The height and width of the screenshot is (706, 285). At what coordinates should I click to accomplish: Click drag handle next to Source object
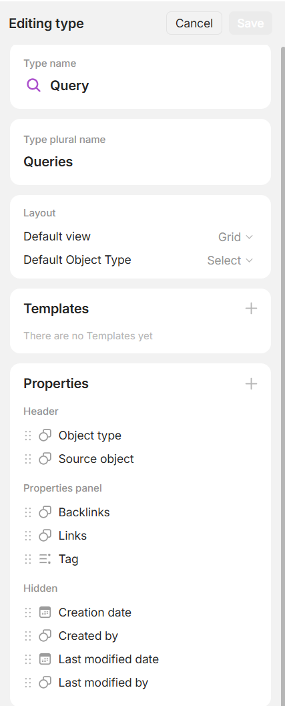click(28, 459)
